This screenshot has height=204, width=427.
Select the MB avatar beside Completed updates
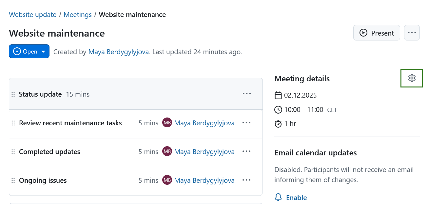pyautogui.click(x=167, y=151)
